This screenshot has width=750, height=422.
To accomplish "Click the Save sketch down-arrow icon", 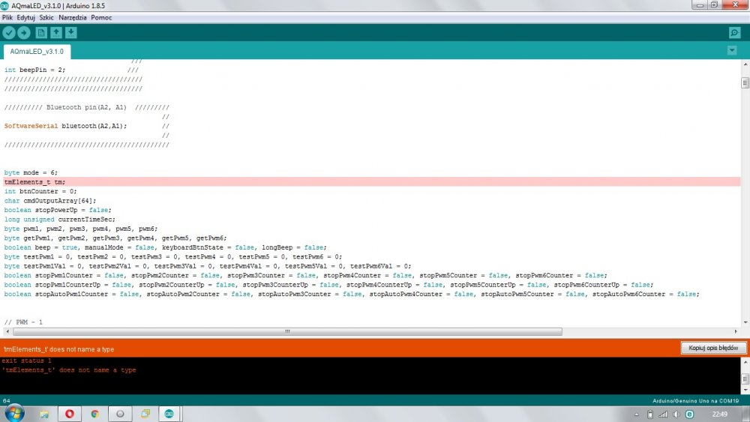I will 70,32.
